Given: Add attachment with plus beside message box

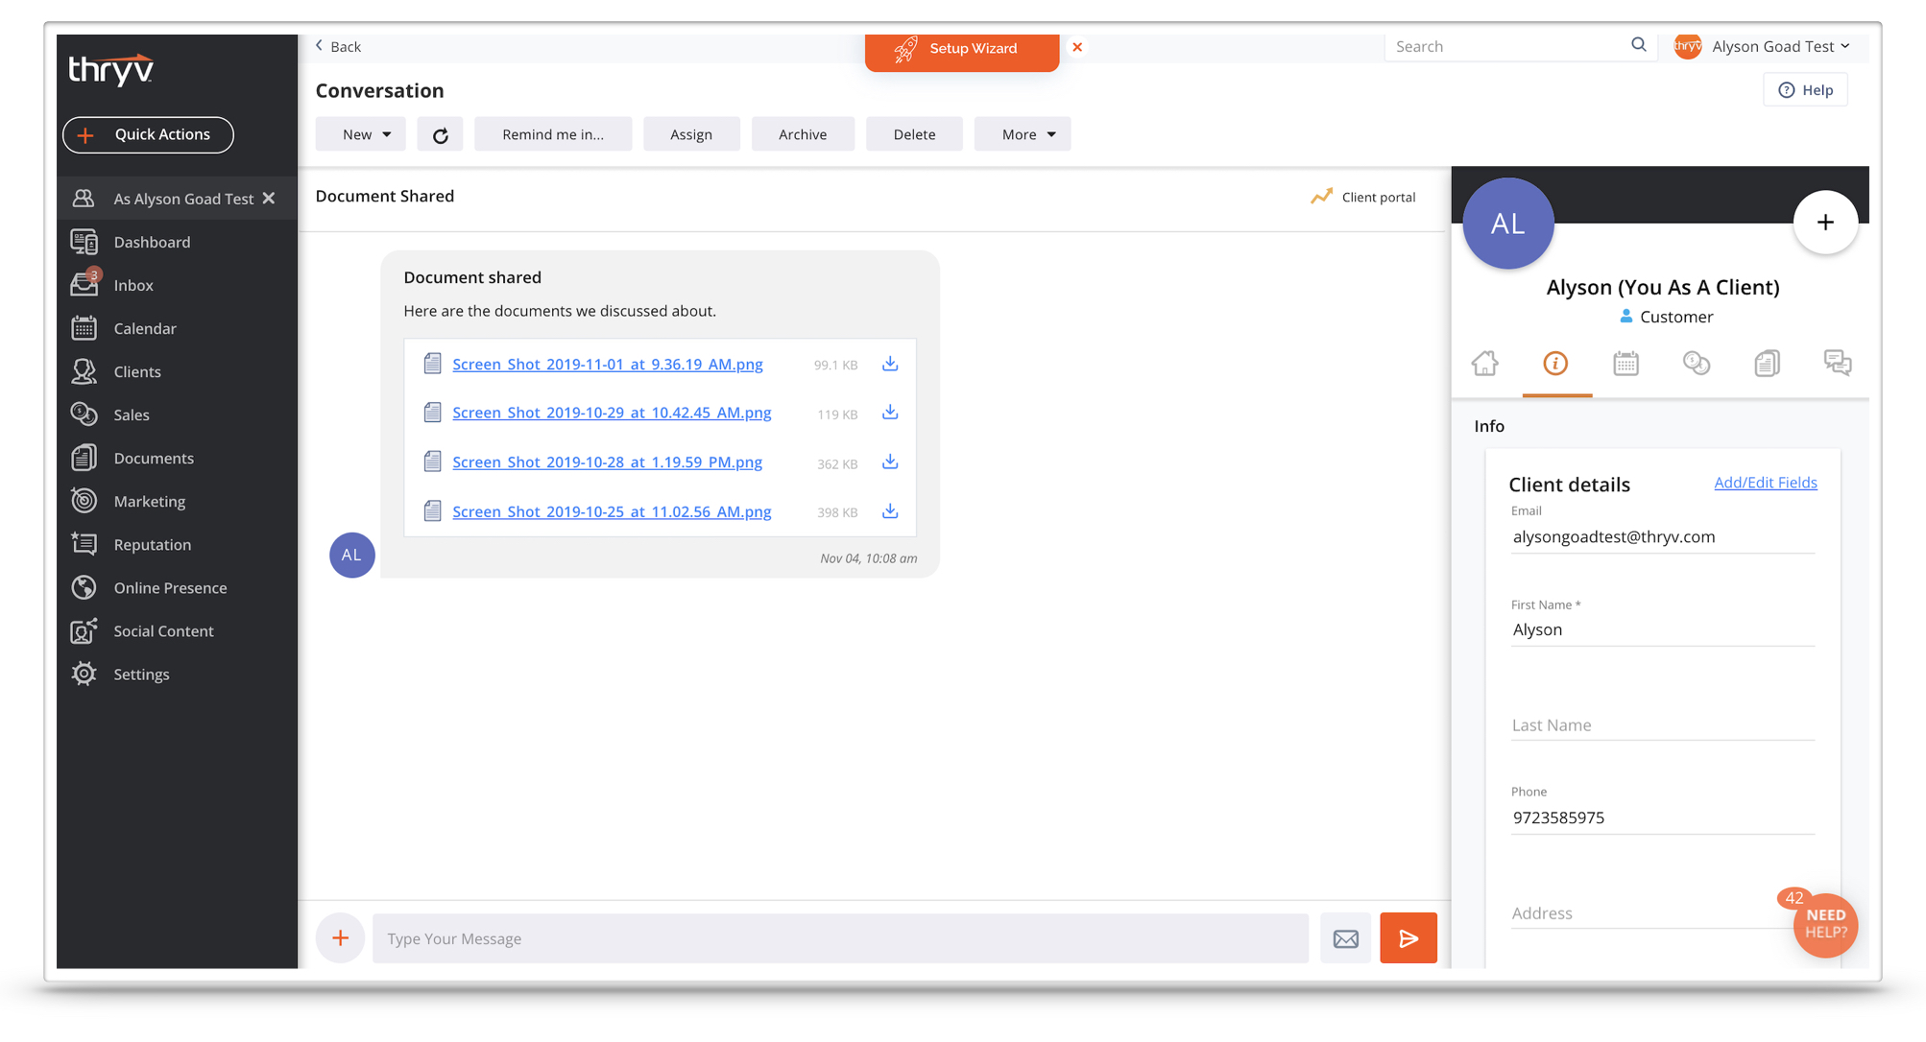Looking at the screenshot, I should point(340,937).
